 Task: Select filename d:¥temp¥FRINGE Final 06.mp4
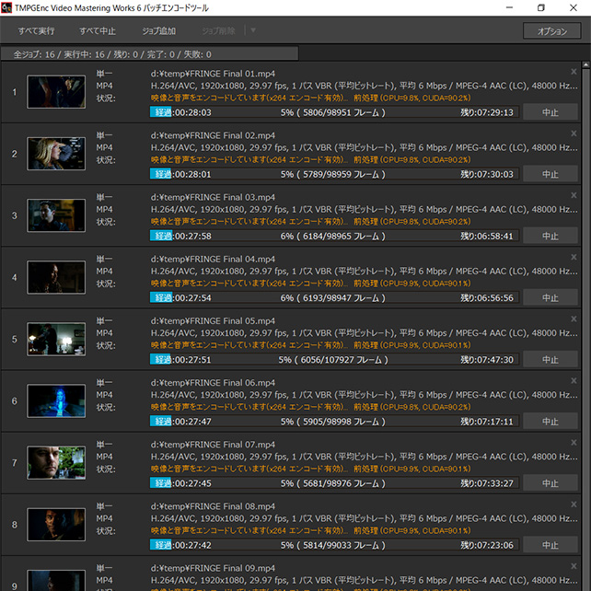(x=213, y=383)
